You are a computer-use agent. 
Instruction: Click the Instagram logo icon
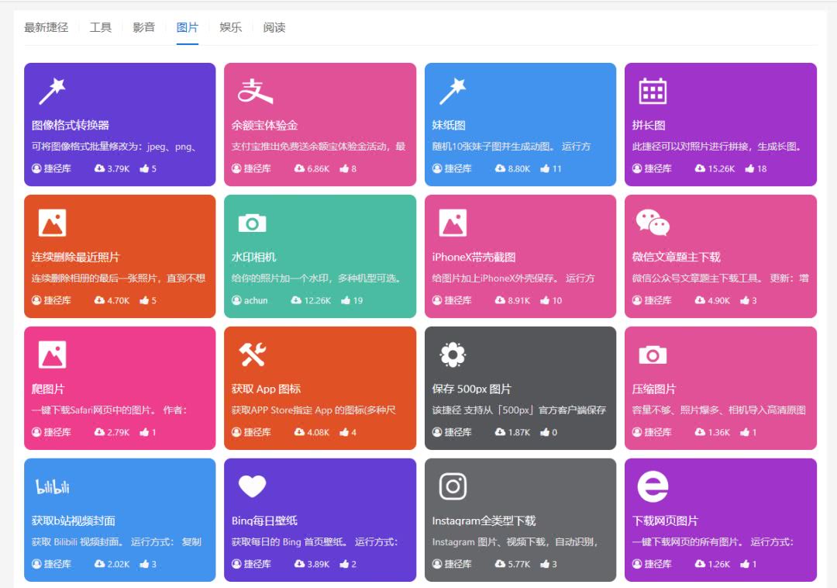click(x=453, y=487)
